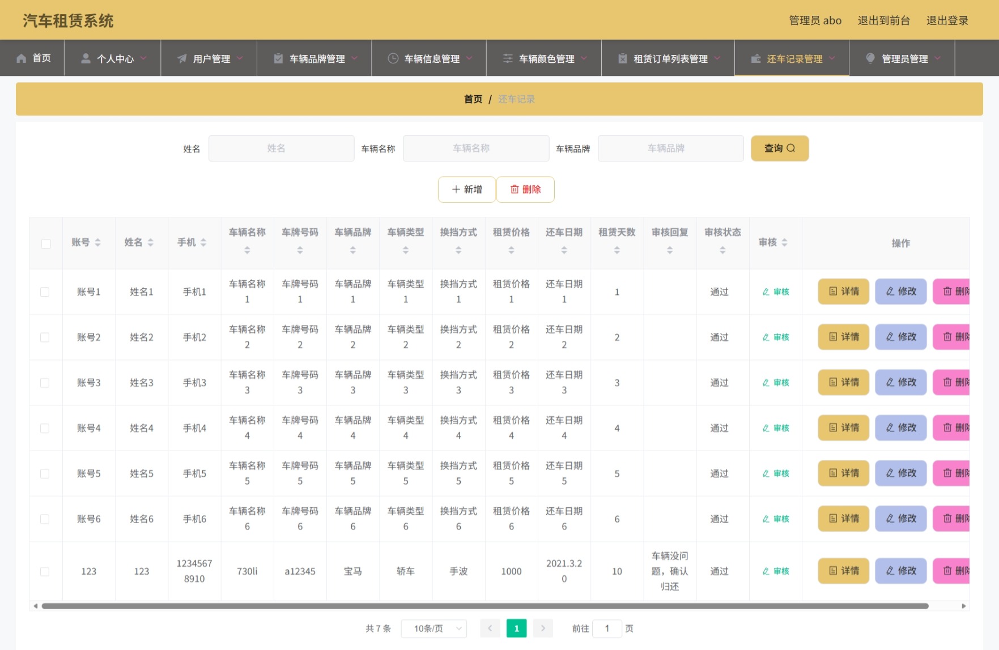Image resolution: width=999 pixels, height=650 pixels.
Task: Open the 10条/页 page size dropdown
Action: pyautogui.click(x=433, y=628)
